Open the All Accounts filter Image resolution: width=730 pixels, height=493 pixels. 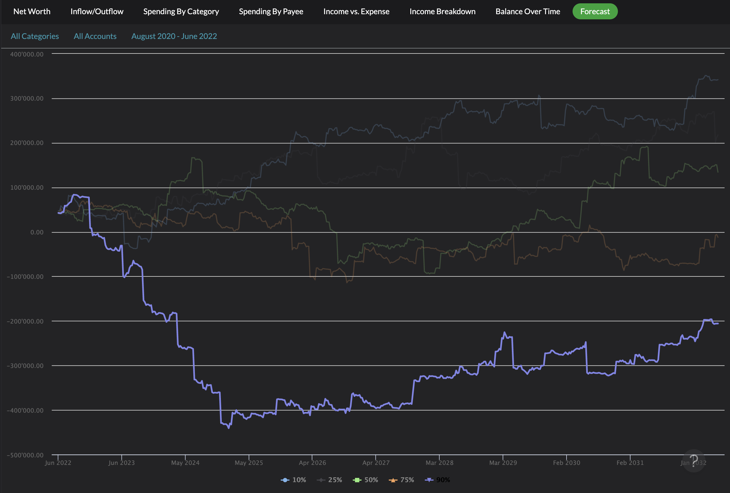(x=95, y=36)
